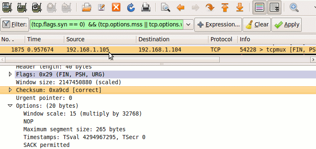Open the filter history dropdown arrow
The image size is (316, 149).
point(188,25)
